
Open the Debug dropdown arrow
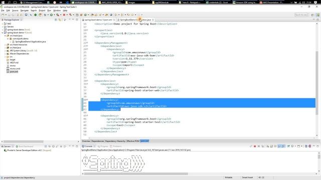click(48, 15)
